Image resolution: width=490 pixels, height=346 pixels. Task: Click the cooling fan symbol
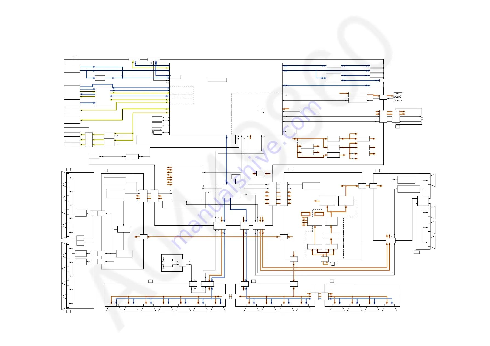tap(398, 96)
